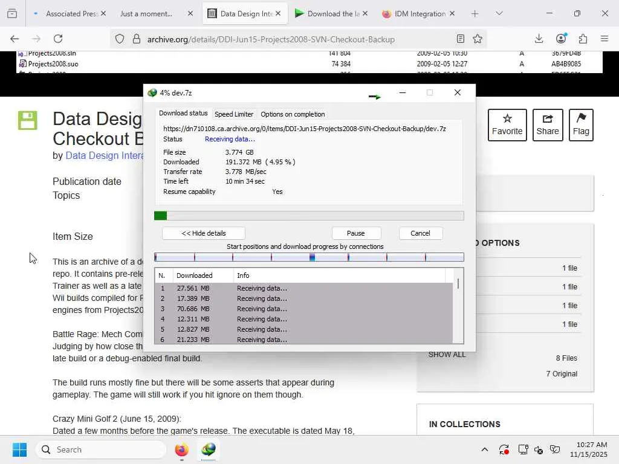Open Internet Download Manager taskbar icon
619x464 pixels.
click(x=209, y=449)
